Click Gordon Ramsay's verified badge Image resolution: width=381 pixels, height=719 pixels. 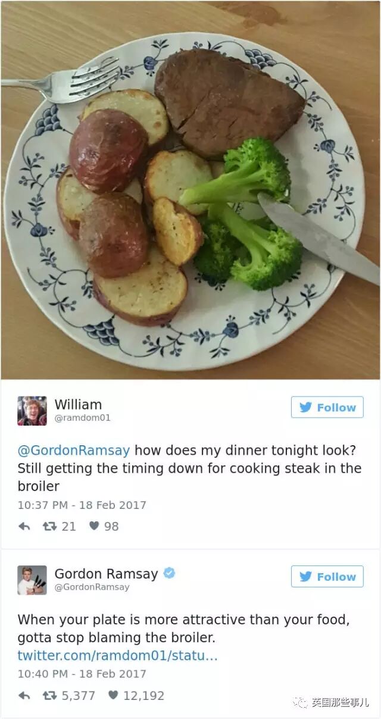pyautogui.click(x=169, y=573)
